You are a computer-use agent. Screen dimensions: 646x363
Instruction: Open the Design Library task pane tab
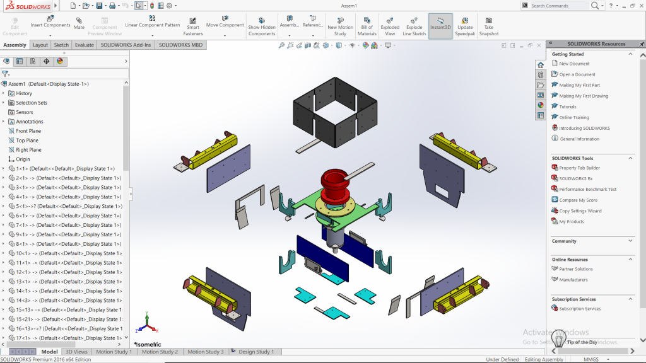tap(541, 74)
